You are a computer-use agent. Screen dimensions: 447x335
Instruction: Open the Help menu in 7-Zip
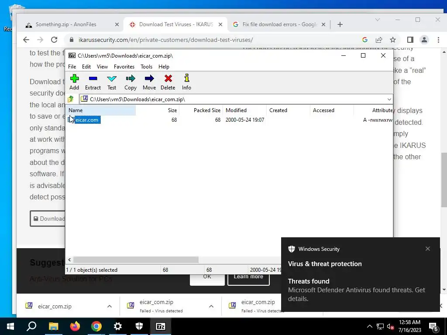pos(164,67)
